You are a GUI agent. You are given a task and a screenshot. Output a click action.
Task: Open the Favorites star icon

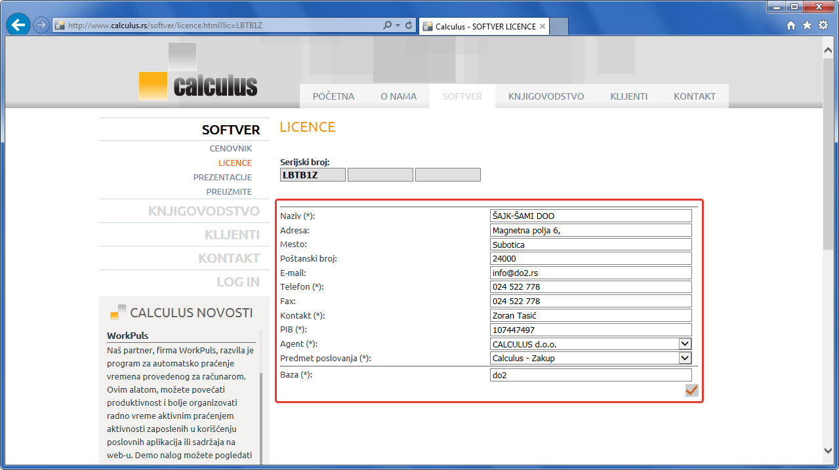807,26
